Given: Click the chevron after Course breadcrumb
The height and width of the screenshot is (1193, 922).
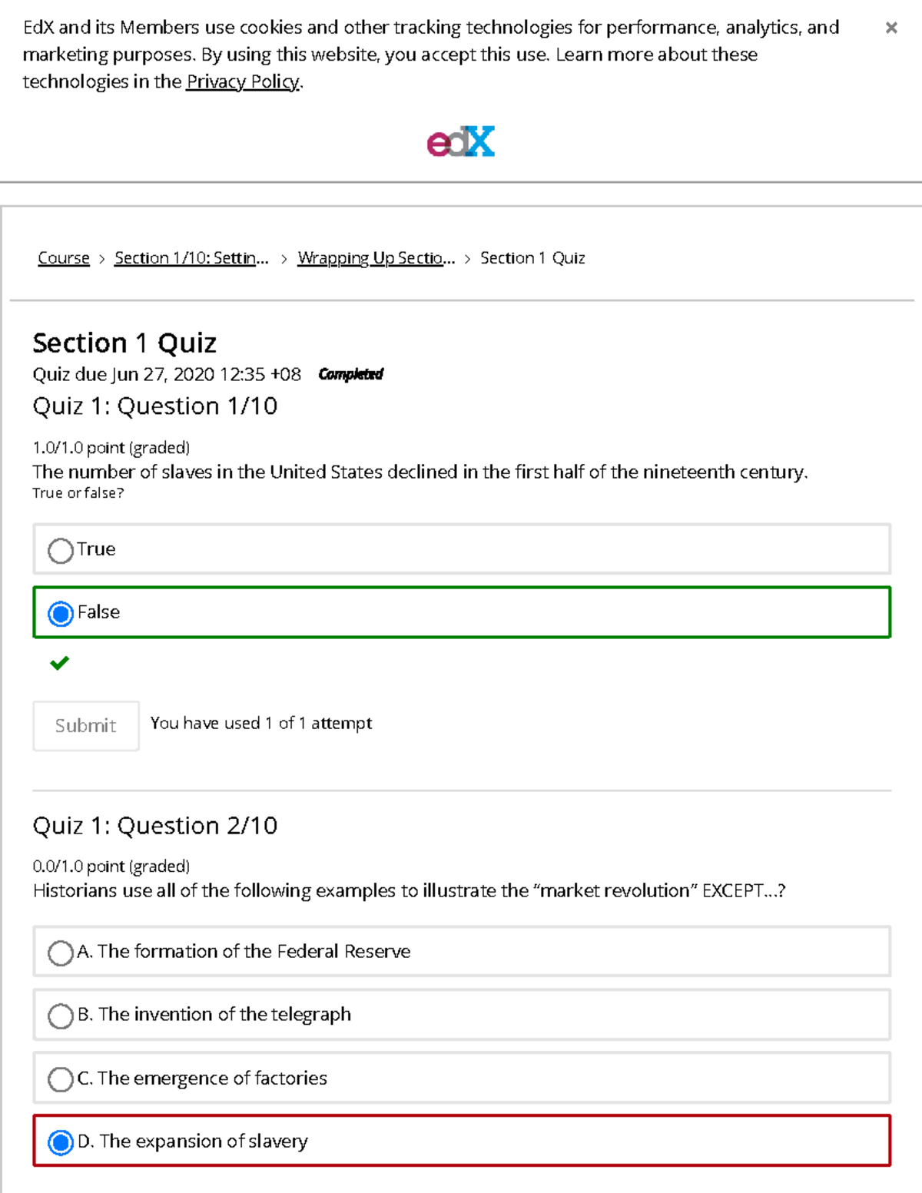Looking at the screenshot, I should coord(101,259).
